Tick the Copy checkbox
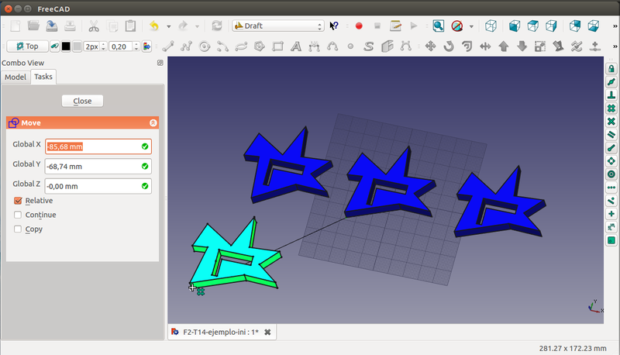 coord(19,229)
